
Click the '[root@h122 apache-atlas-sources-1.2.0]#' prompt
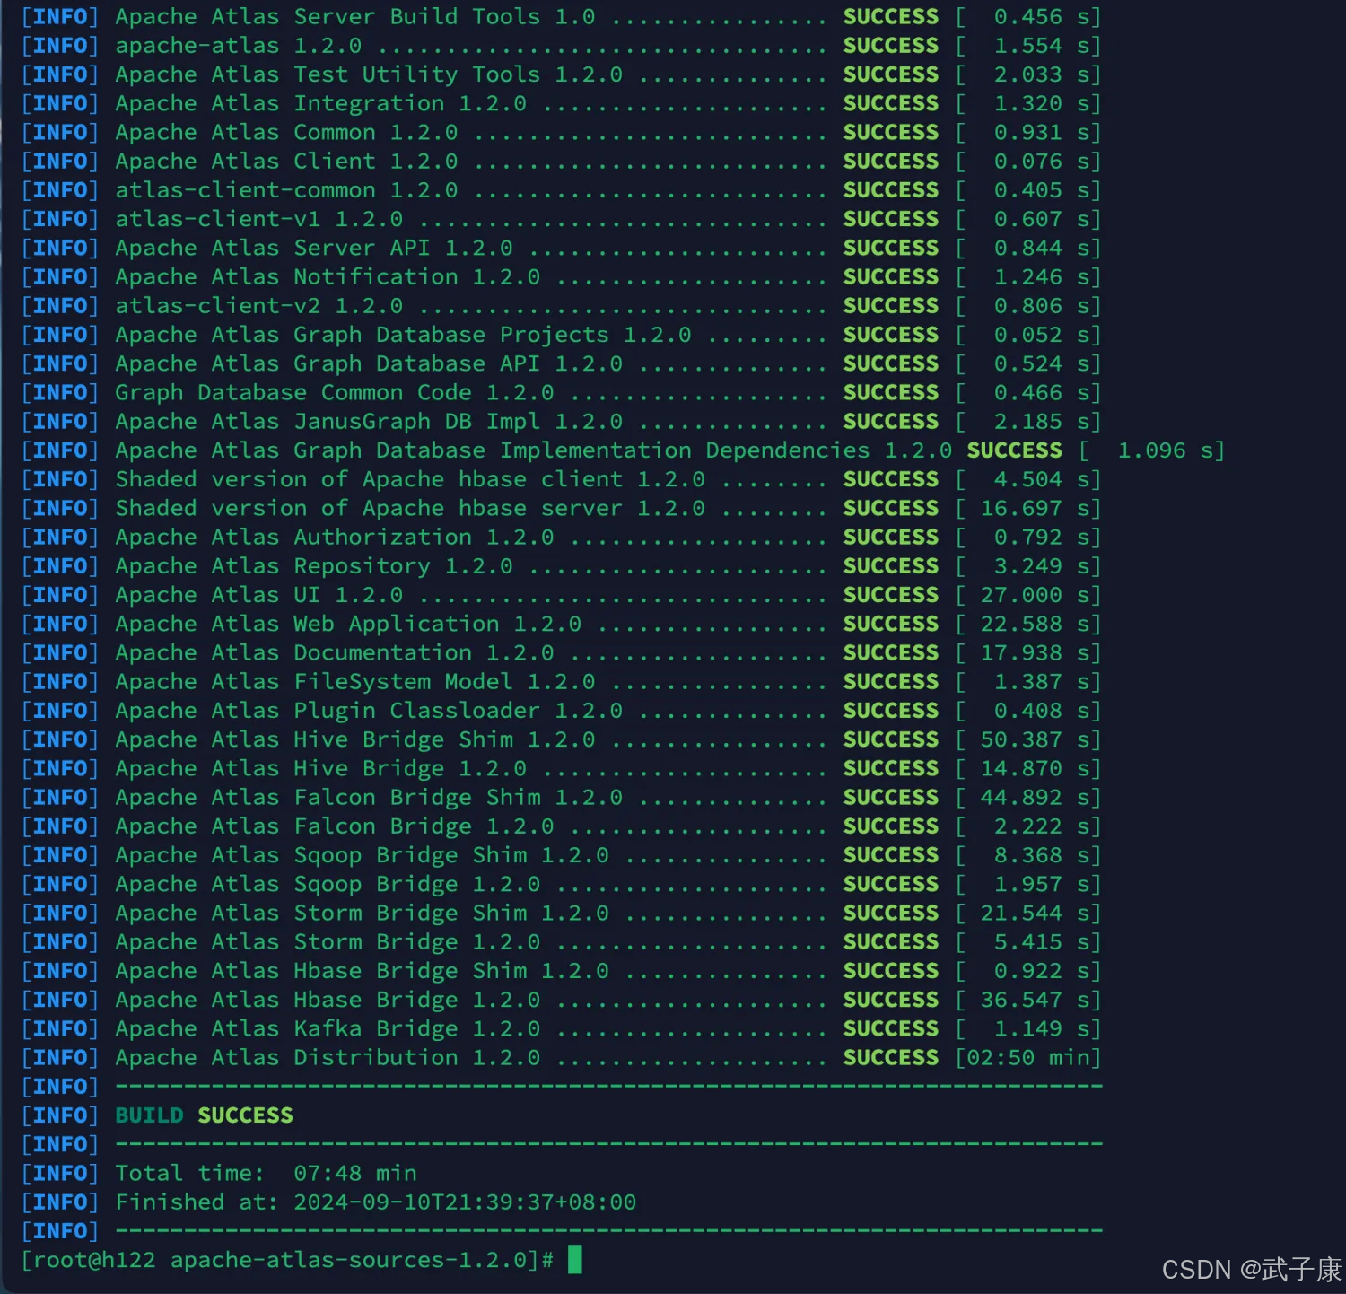[x=287, y=1261]
